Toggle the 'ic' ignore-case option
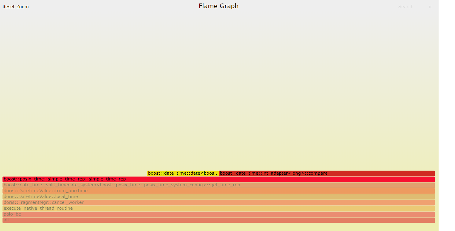Image resolution: width=455 pixels, height=231 pixels. pyautogui.click(x=431, y=7)
